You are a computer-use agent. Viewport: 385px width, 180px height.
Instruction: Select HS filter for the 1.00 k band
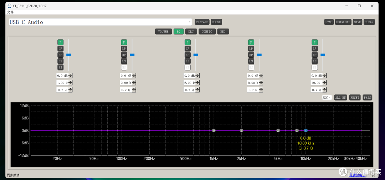point(60,67)
